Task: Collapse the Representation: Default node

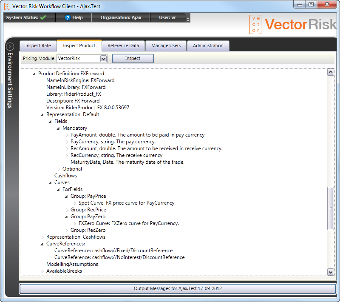Action: (42, 115)
